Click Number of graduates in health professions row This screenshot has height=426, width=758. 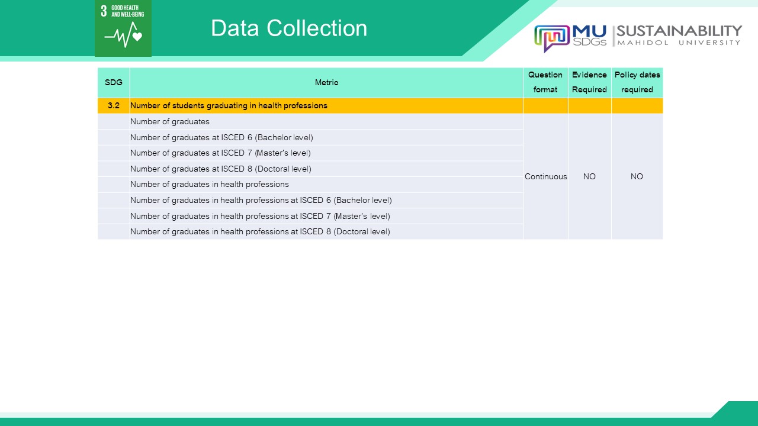pyautogui.click(x=210, y=185)
